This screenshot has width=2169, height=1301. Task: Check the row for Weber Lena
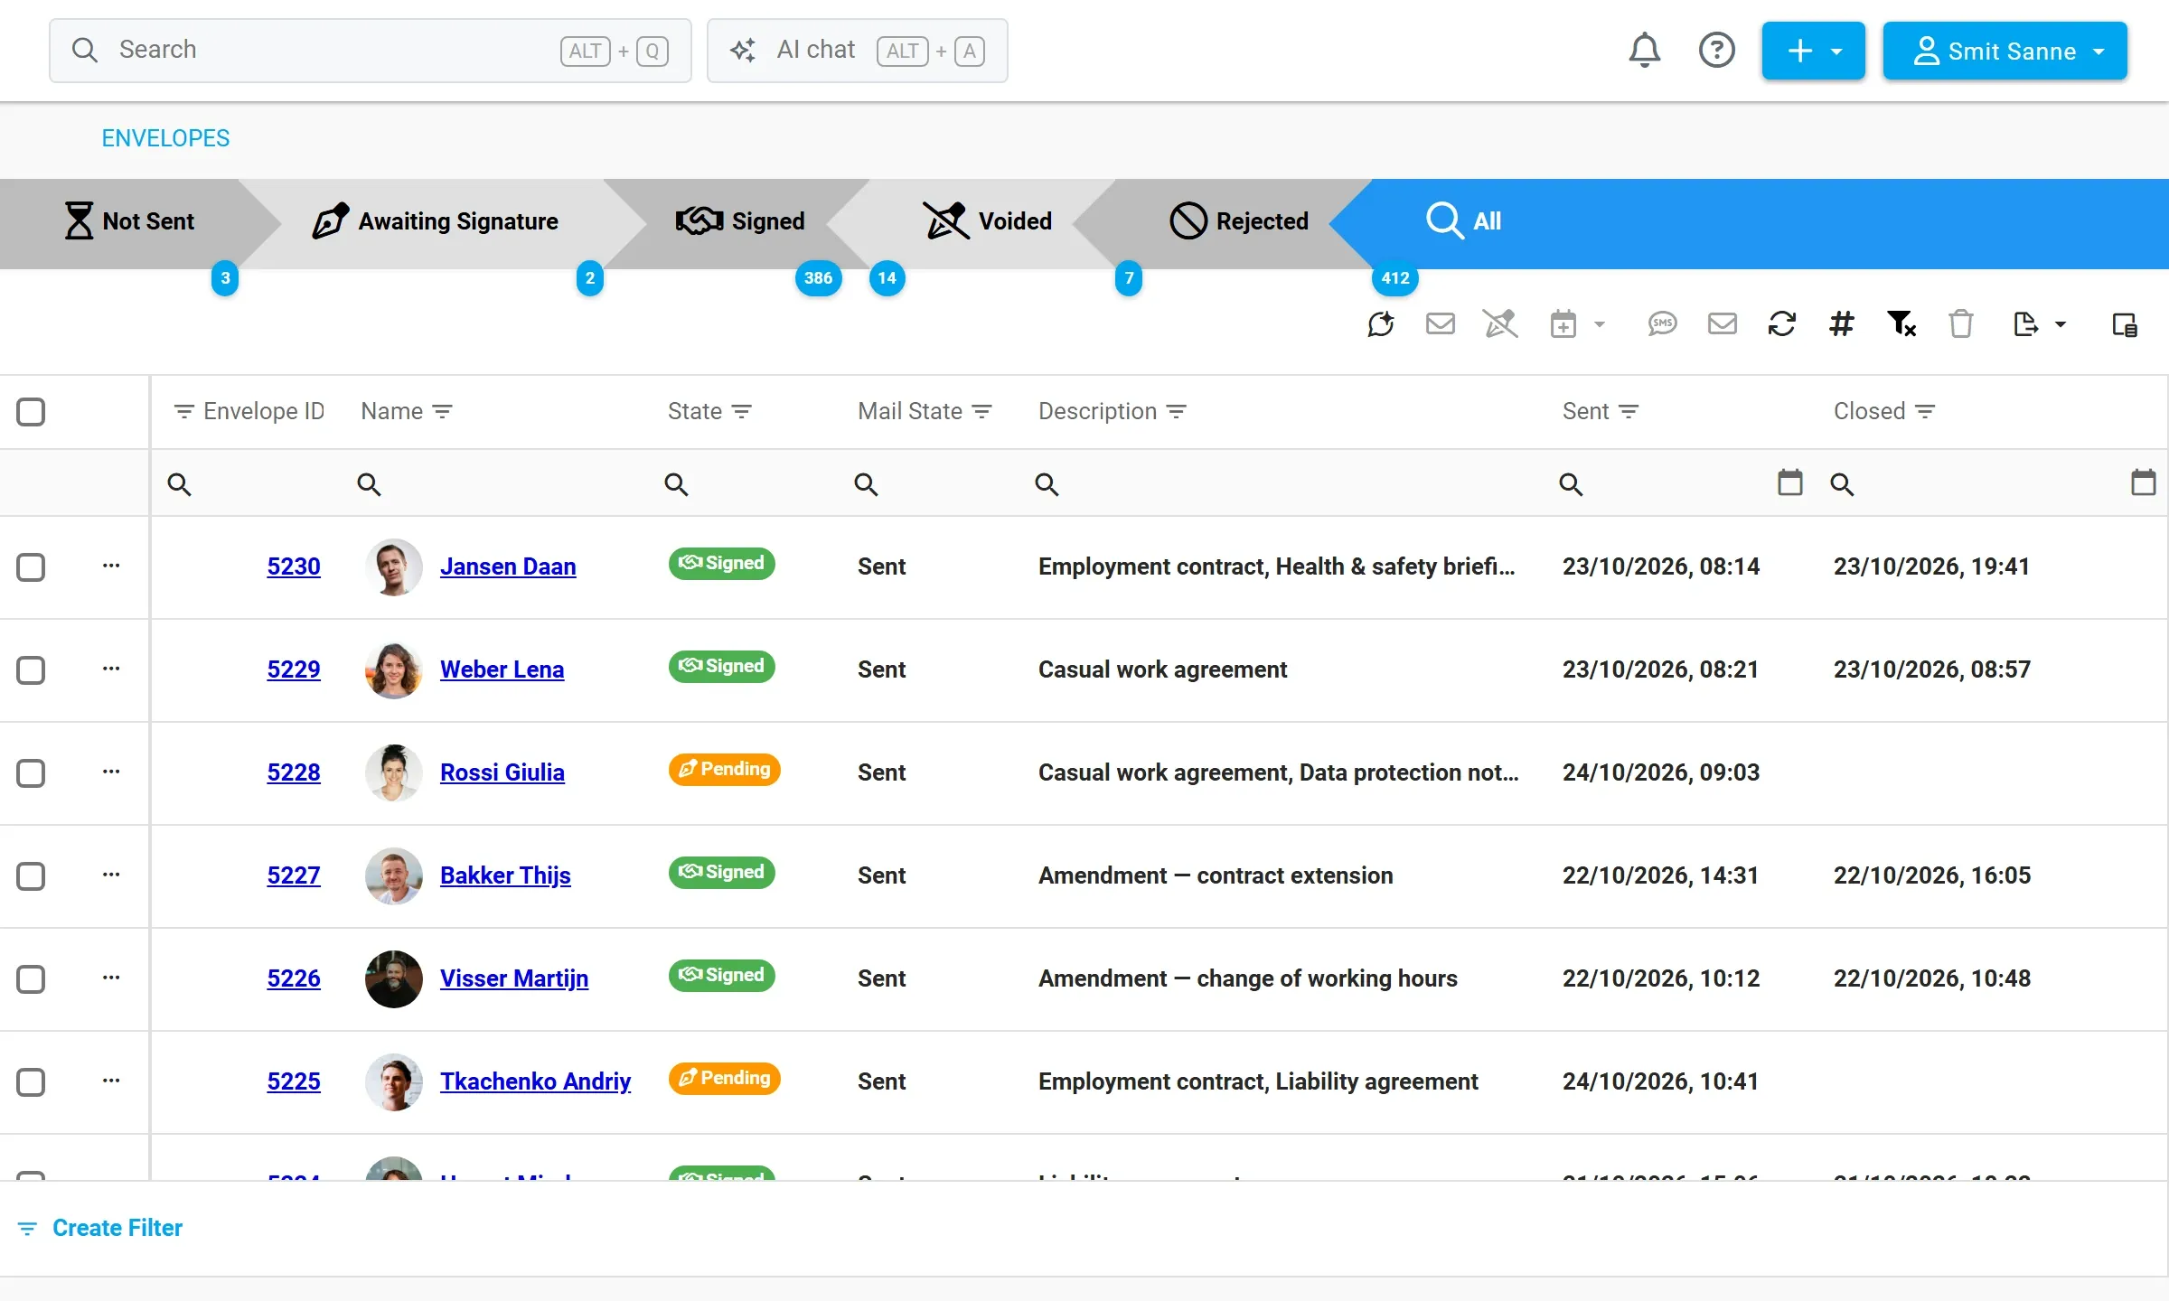coord(31,670)
